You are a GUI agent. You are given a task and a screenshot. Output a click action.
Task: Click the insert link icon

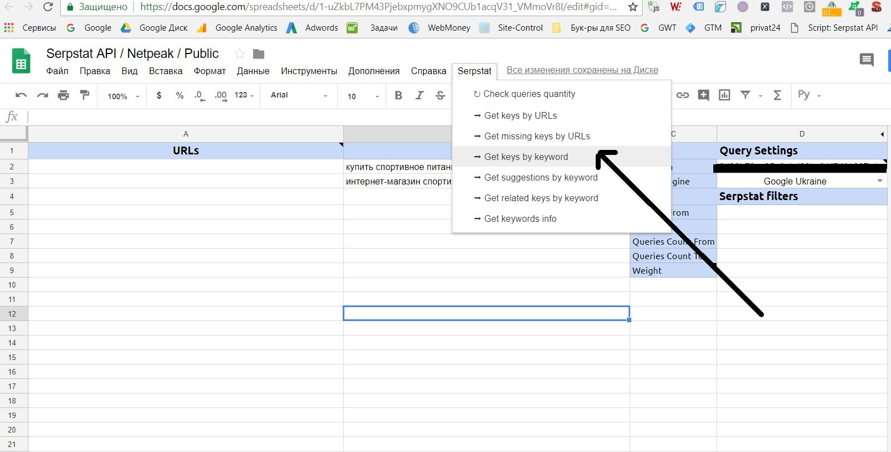click(x=683, y=95)
